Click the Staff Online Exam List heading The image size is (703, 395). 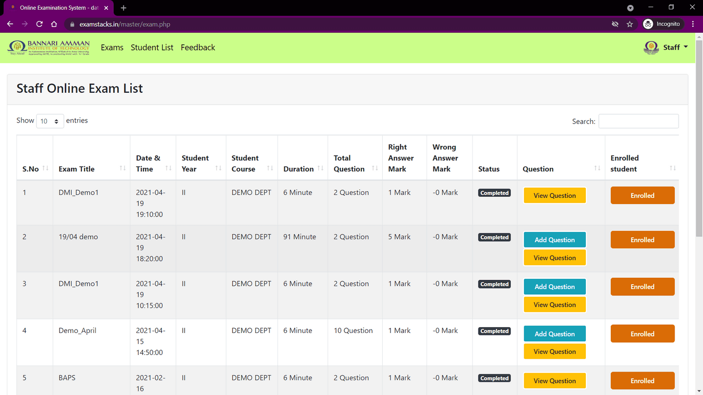click(80, 88)
